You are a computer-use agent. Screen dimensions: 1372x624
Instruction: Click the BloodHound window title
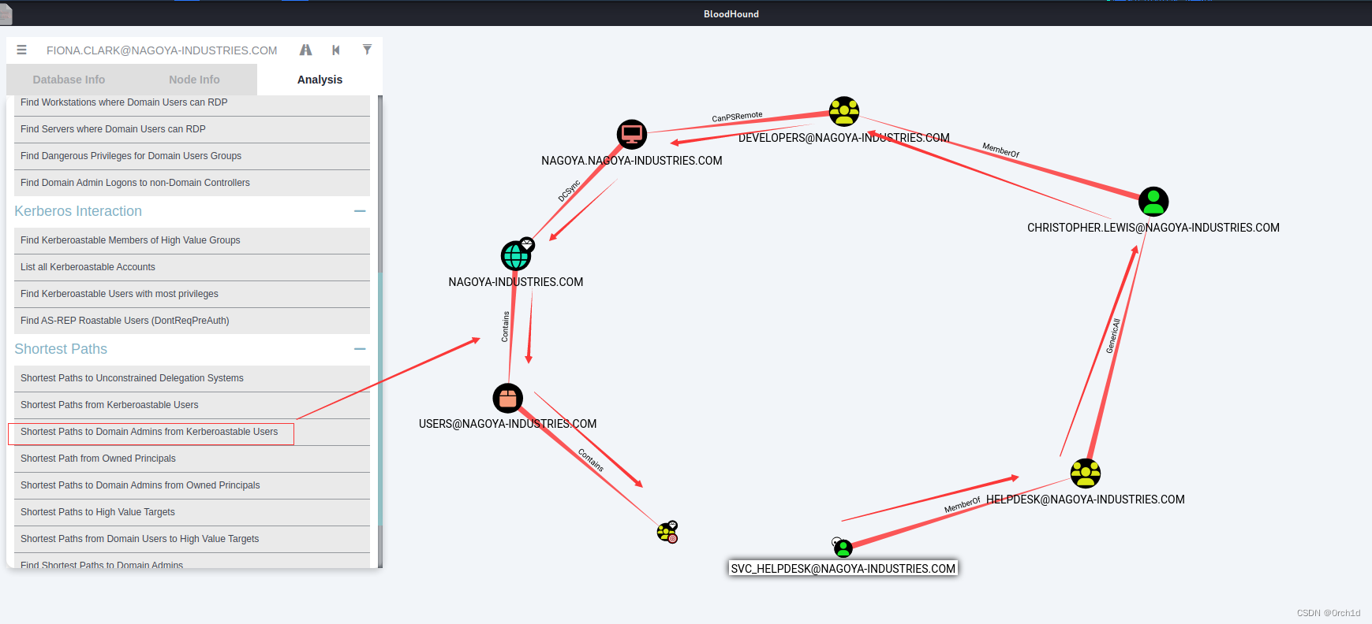(x=731, y=14)
